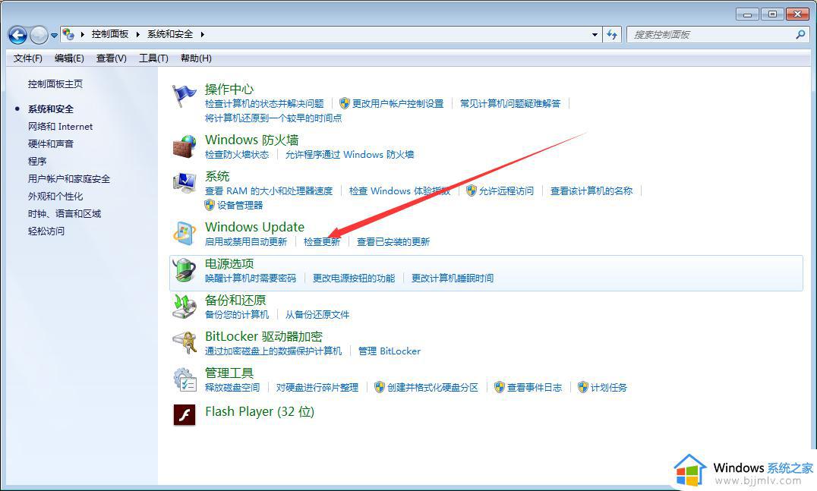Open the 编辑(E) menu

coord(69,58)
